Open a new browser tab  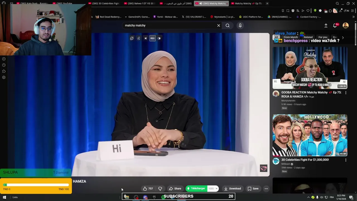pyautogui.click(x=267, y=3)
